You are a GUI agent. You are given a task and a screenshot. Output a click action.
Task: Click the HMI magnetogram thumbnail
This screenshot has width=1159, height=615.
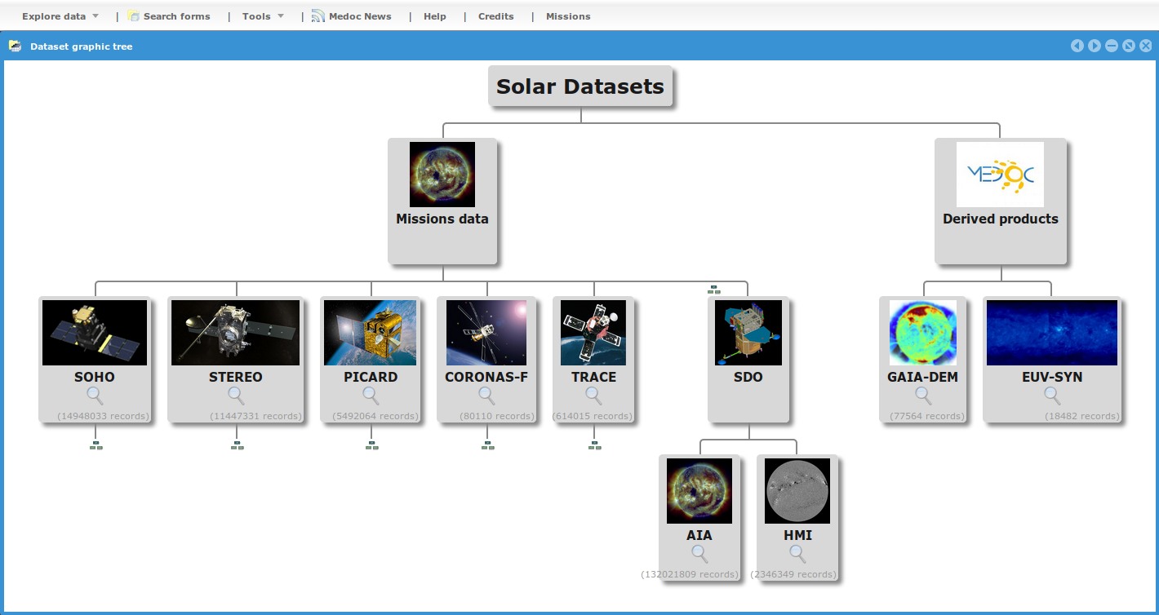pos(797,491)
